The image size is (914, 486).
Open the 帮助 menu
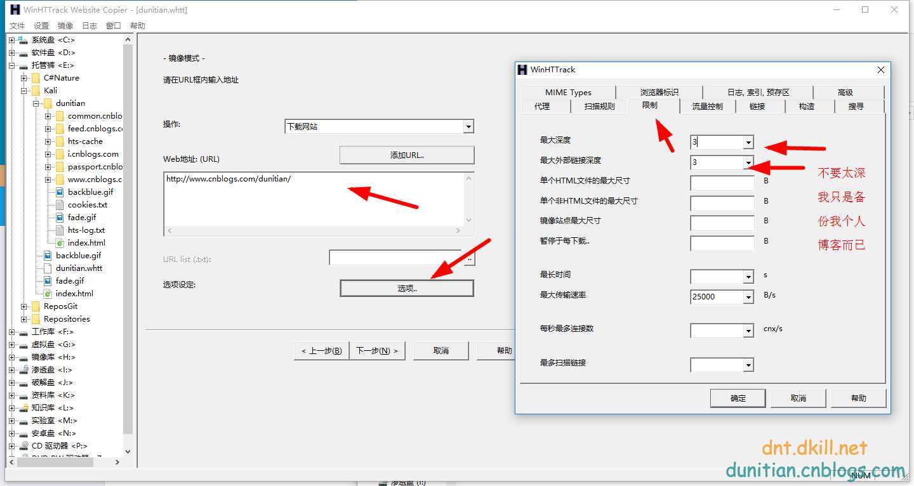138,26
